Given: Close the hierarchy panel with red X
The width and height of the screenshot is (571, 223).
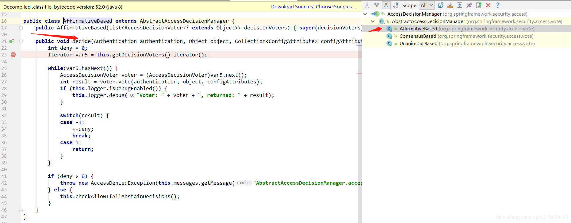Looking at the screenshot, I should [x=488, y=5].
